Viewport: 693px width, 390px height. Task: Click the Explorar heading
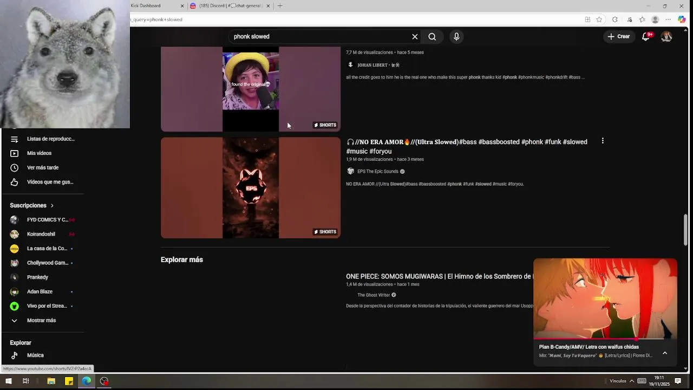21,343
